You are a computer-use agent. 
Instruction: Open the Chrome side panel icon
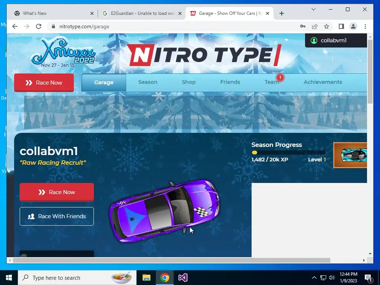coord(341,26)
